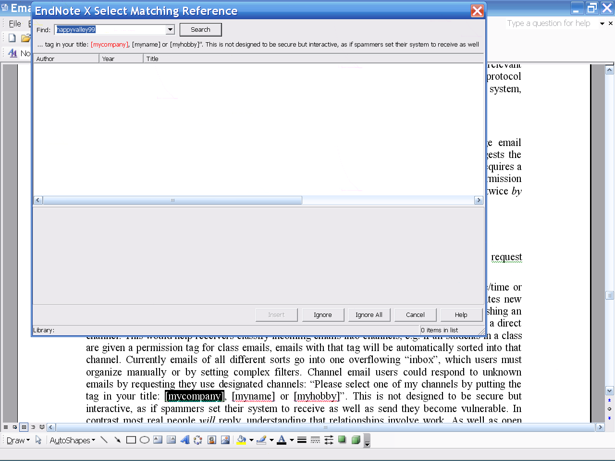Click the Word document icon in title bar
This screenshot has width=615, height=461.
5,8
